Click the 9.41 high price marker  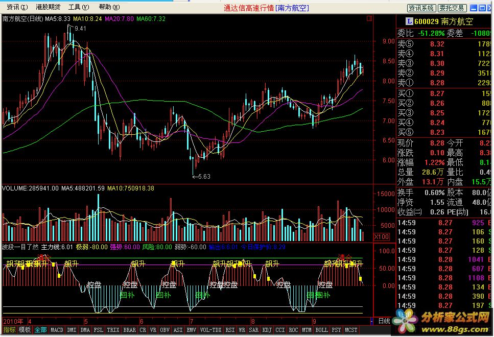(x=80, y=29)
